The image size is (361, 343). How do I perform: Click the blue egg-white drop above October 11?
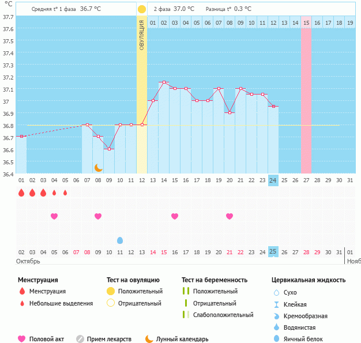[x=120, y=240]
